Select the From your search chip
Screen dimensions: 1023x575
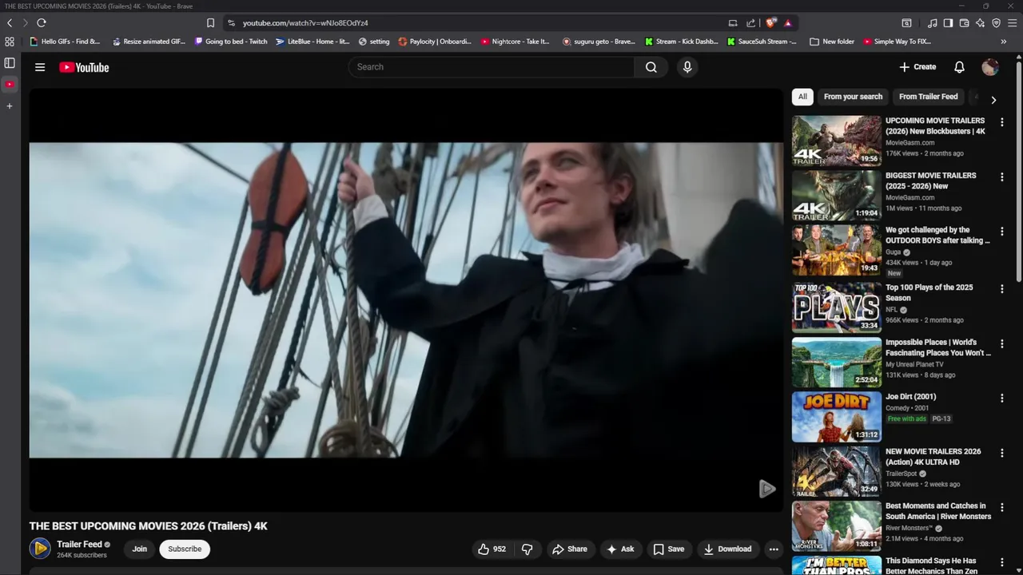(853, 97)
